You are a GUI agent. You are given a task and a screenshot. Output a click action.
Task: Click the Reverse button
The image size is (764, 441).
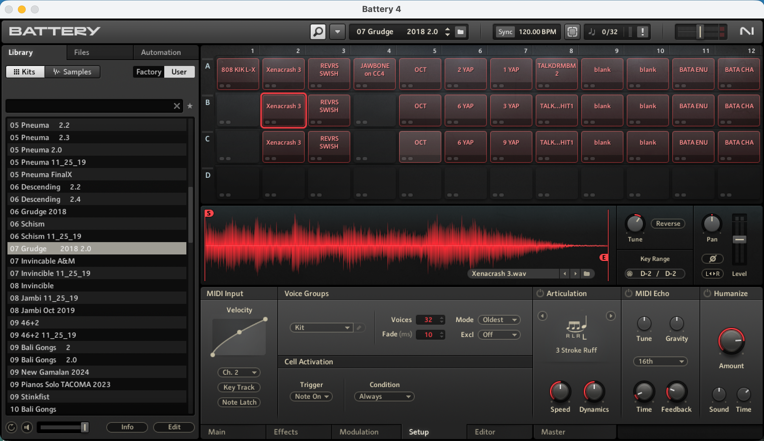click(x=668, y=224)
